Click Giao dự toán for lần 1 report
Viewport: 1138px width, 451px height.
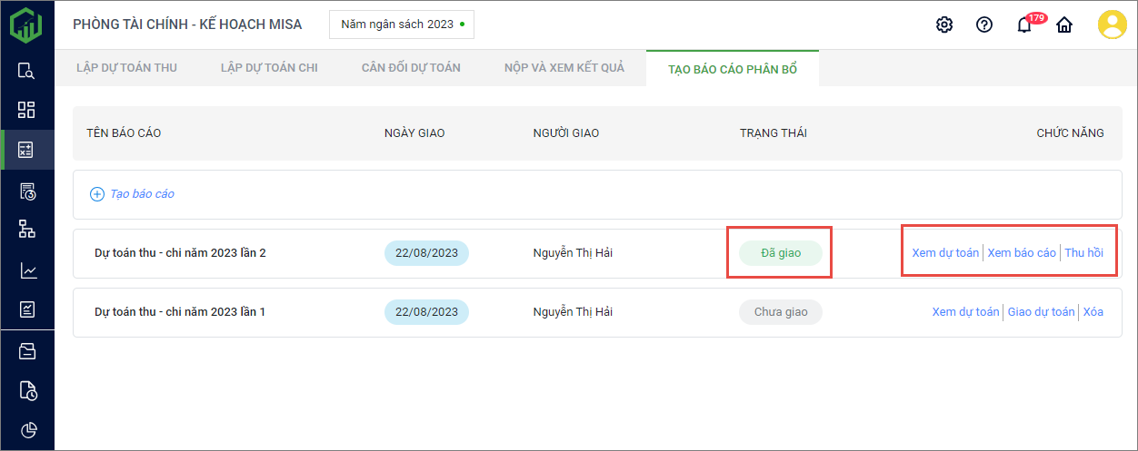[1041, 312]
